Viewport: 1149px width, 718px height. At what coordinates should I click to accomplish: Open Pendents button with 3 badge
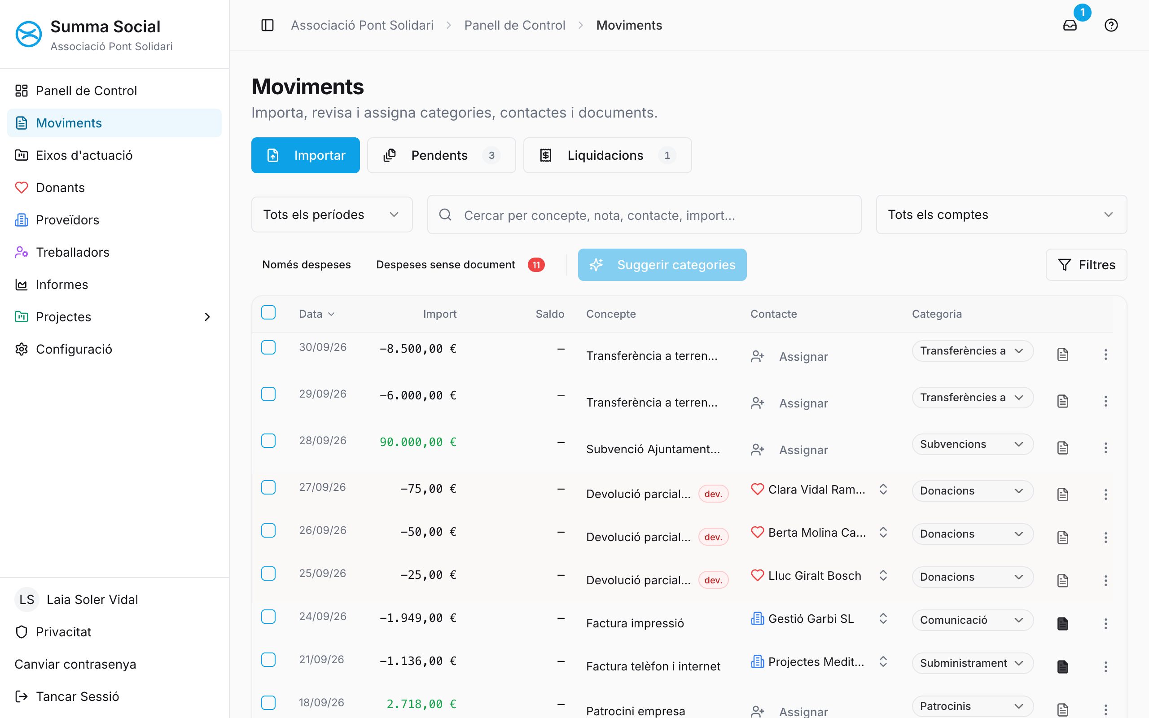tap(442, 155)
